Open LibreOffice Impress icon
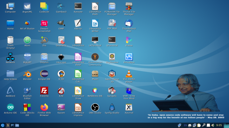The image size is (229, 128). point(78,107)
